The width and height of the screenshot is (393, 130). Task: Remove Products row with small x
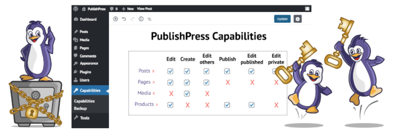(x=157, y=105)
